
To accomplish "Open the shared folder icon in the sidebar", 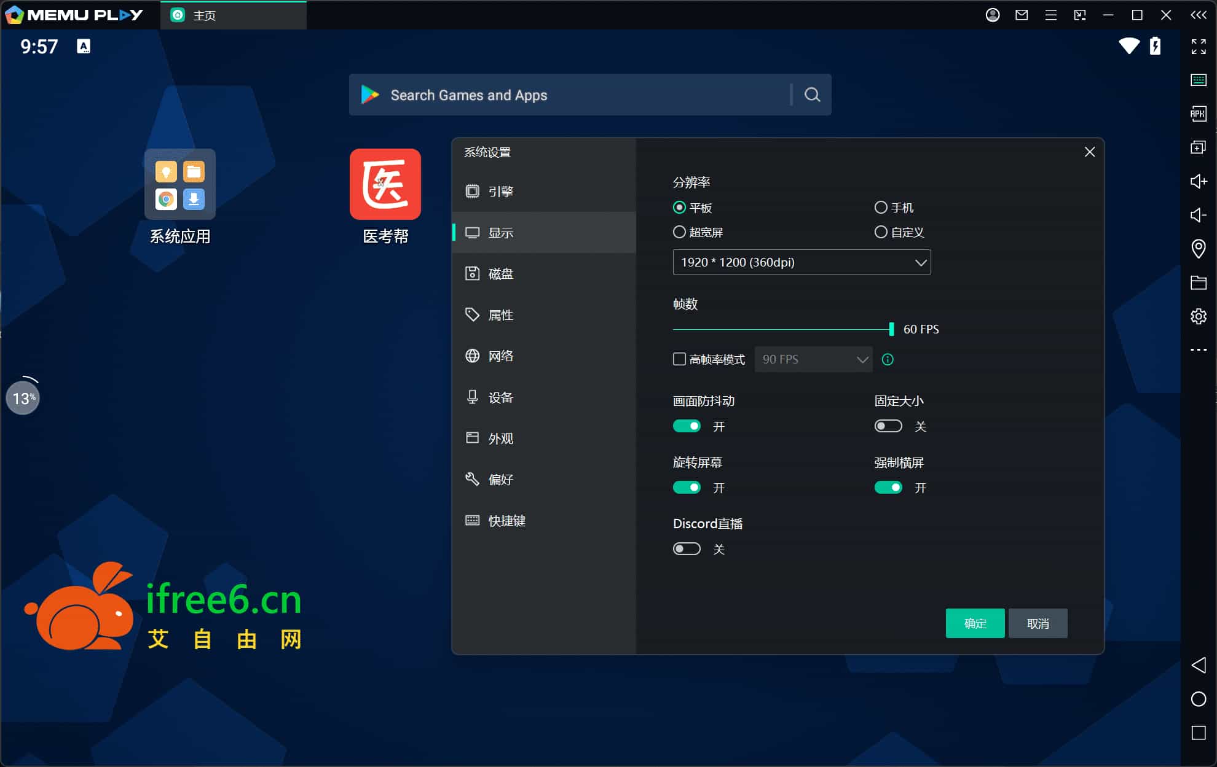I will [x=1198, y=282].
